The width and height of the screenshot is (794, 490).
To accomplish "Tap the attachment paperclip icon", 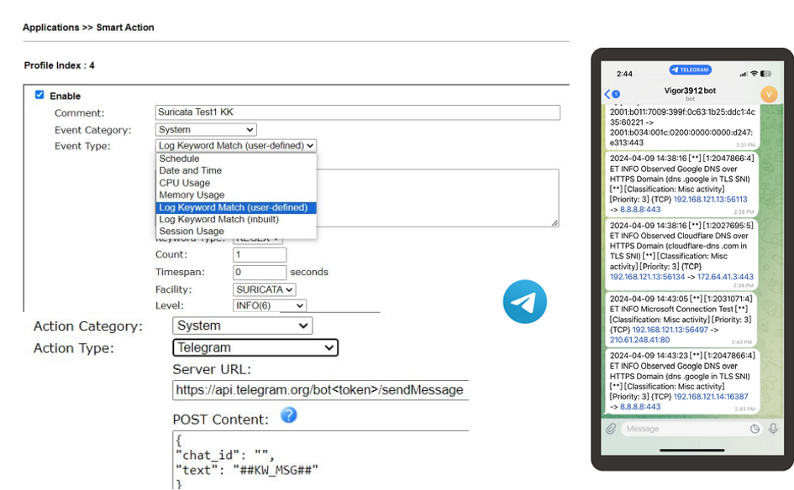I will 612,429.
